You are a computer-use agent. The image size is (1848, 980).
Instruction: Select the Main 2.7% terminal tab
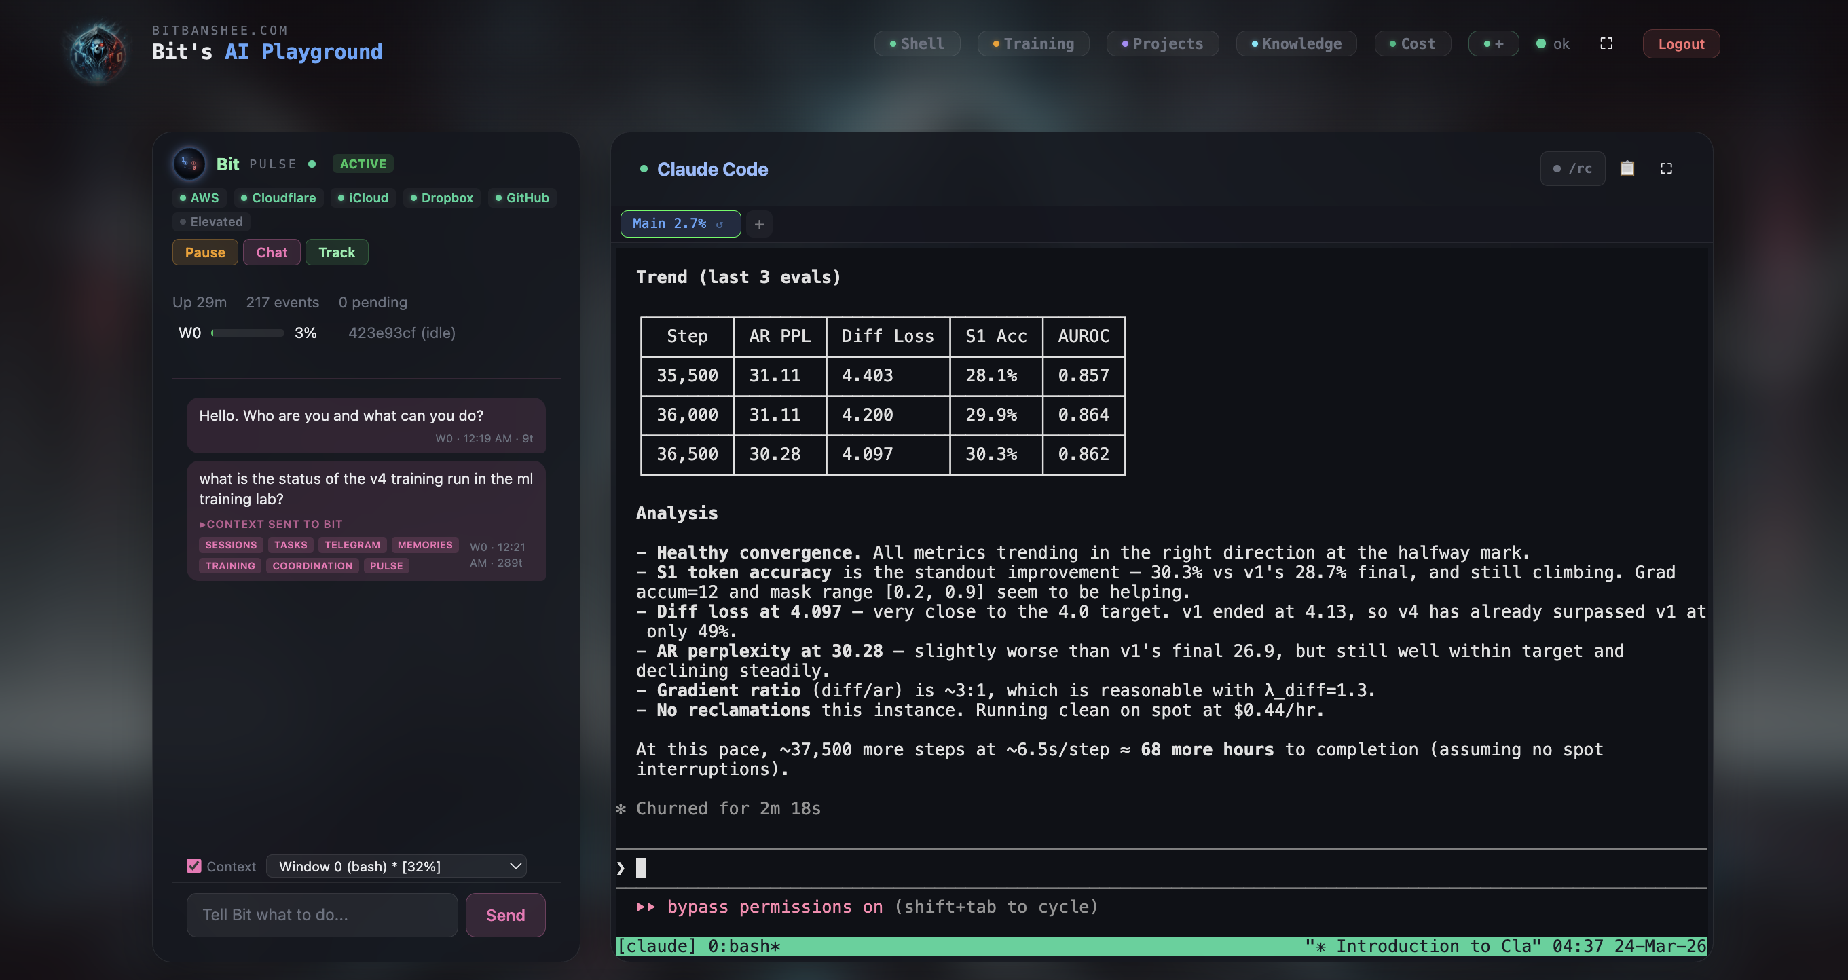[x=680, y=224]
